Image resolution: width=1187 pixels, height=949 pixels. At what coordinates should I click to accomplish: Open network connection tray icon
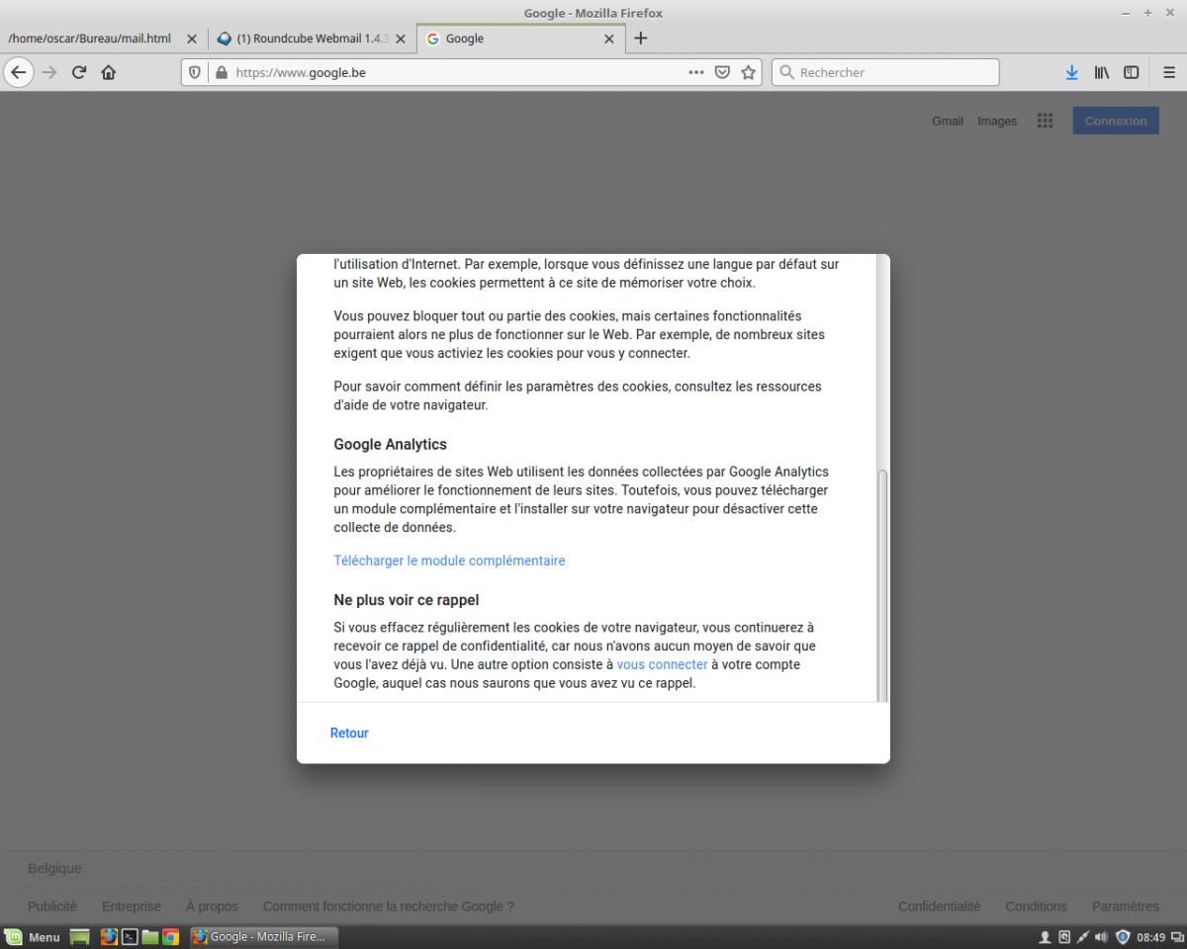[x=1083, y=937]
